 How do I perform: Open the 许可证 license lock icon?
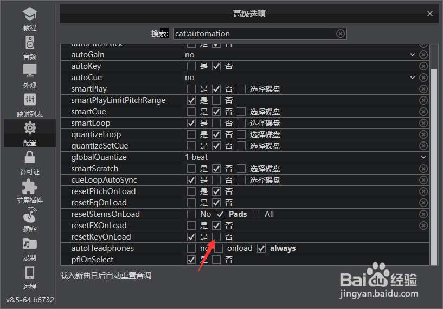coord(30,157)
